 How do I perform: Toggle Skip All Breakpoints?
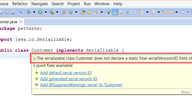(x=21, y=12)
